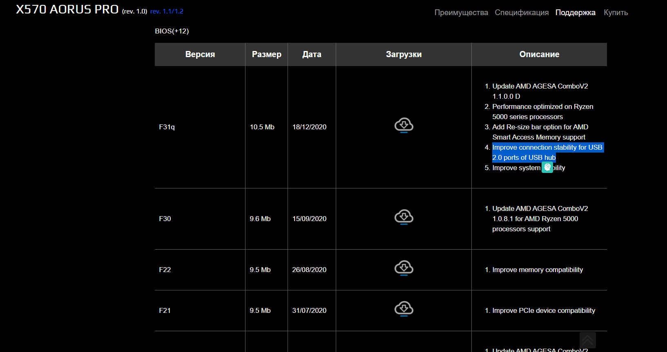
Task: Click the Дата column header
Action: click(312, 54)
